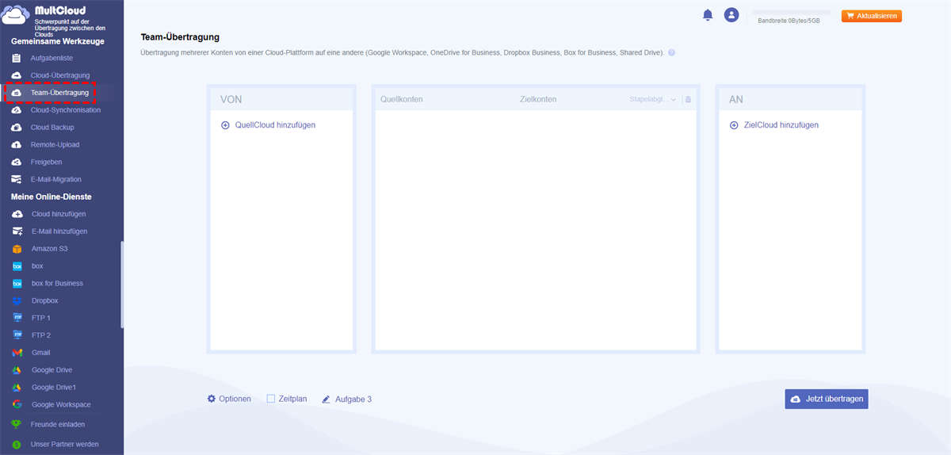Edit the task name Aufgabe 3

click(353, 400)
